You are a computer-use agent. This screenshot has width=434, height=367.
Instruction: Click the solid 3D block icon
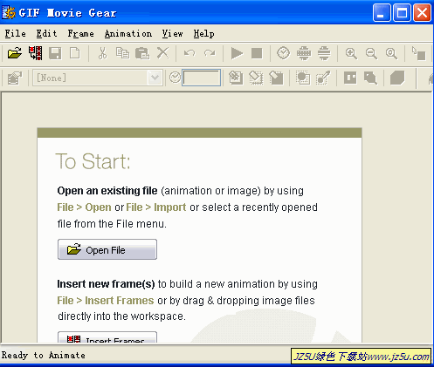397,78
